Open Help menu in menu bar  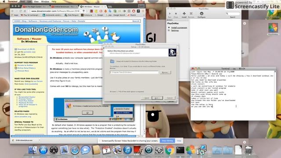[x=54, y=1]
